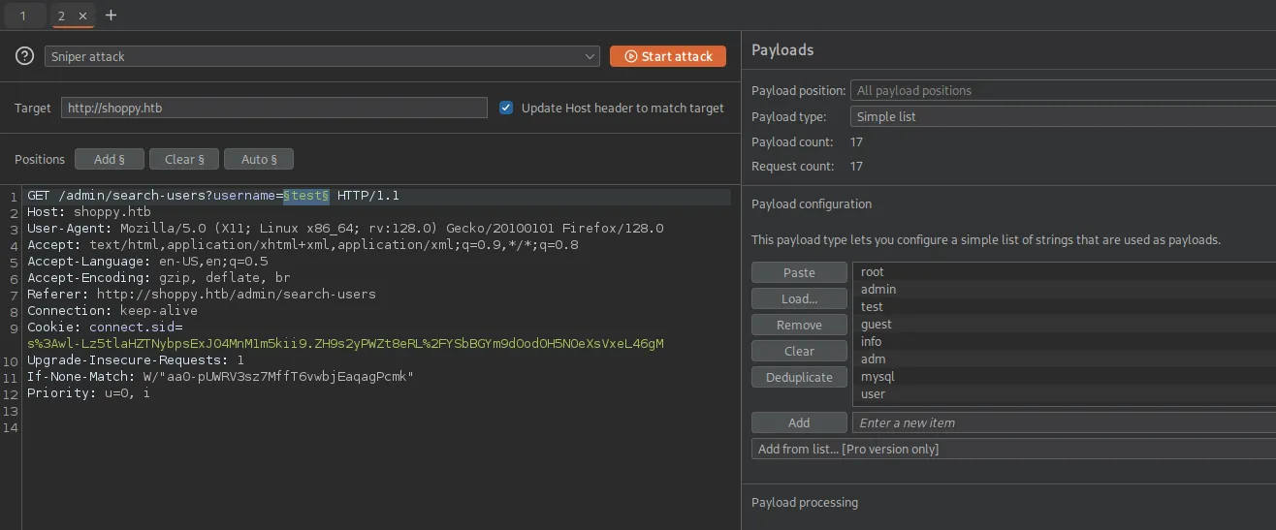This screenshot has width=1276, height=530.
Task: Open the Payload position dropdown
Action: click(x=1062, y=90)
